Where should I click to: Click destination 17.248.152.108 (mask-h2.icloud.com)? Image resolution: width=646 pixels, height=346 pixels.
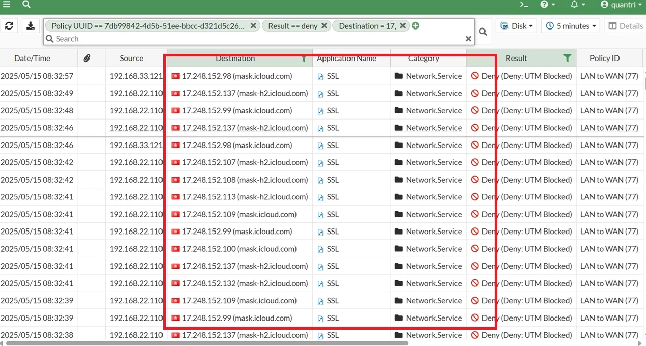(x=245, y=180)
